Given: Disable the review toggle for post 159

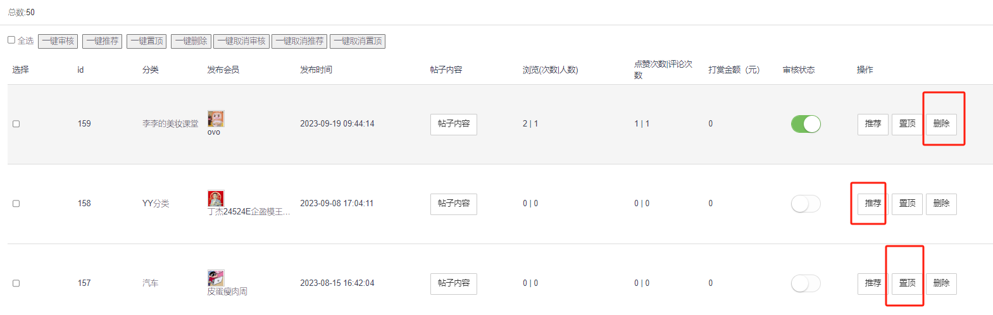Looking at the screenshot, I should 806,124.
